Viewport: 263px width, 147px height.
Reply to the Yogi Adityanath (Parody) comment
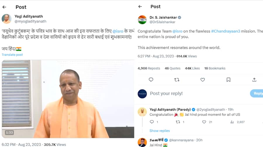(152, 122)
